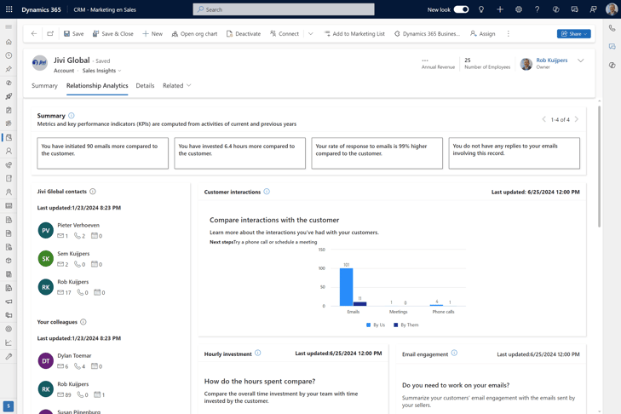Viewport: 621px width, 414px height.
Task: Click the Jivi Global contacts info icon
Action: 93,192
